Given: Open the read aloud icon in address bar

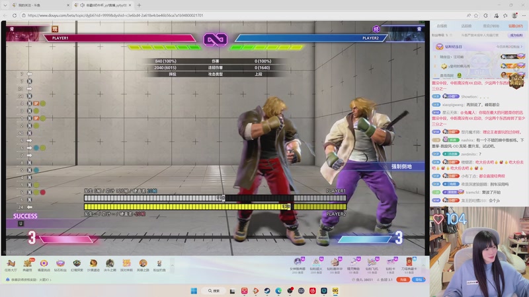Looking at the screenshot, I should 469,15.
